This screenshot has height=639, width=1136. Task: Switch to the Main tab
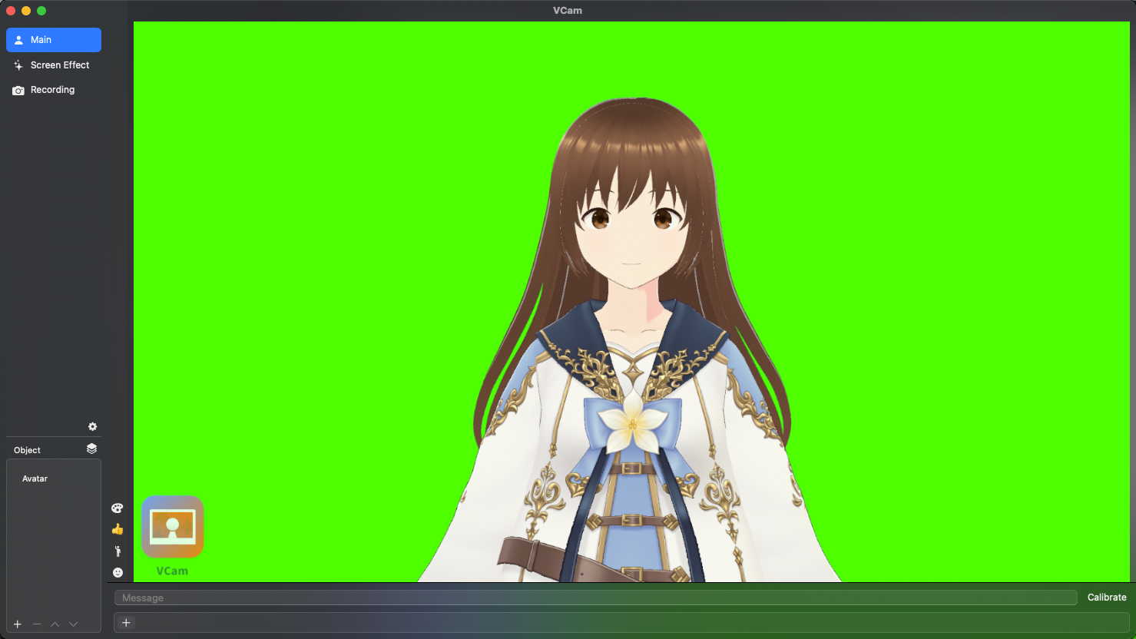[54, 40]
